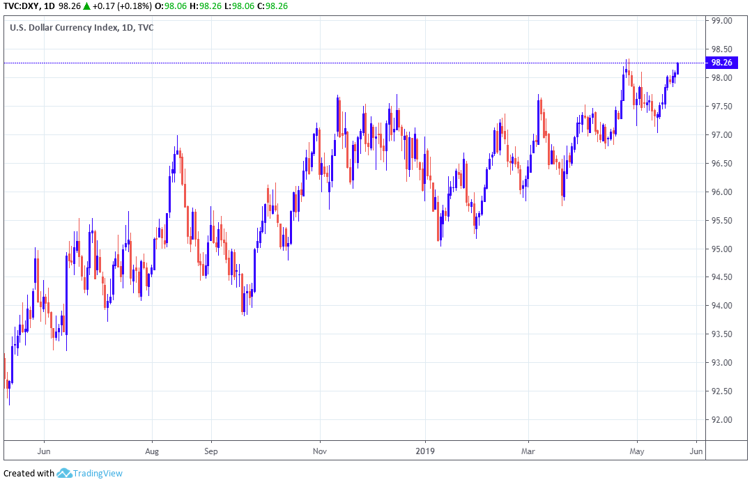Select the blue 98.26 price tag
The height and width of the screenshot is (482, 752).
[x=721, y=63]
